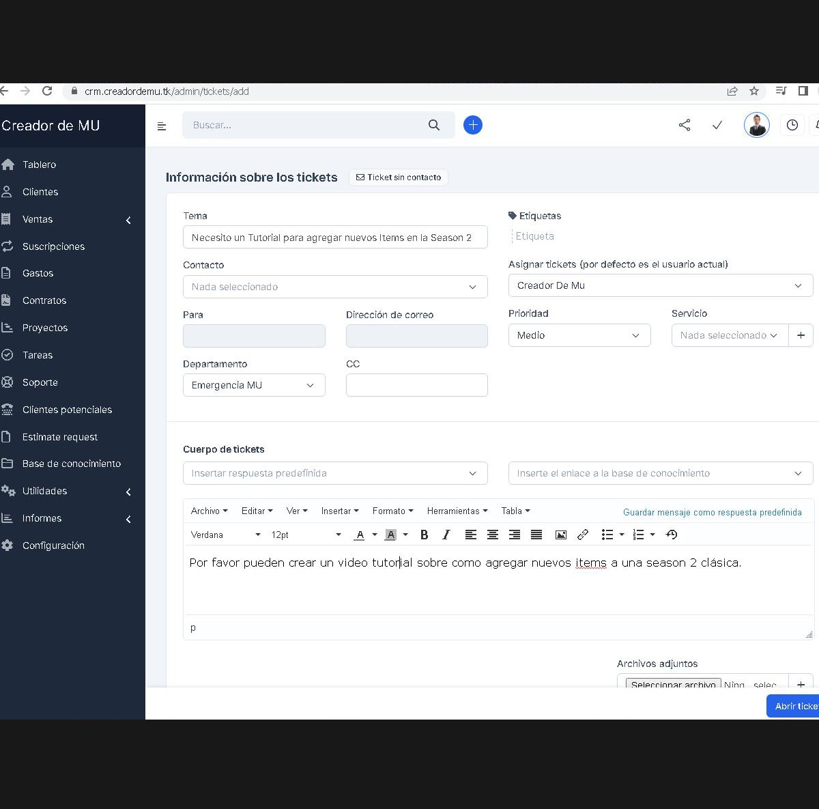
Task: Bookmark this page with the star icon
Action: (754, 91)
